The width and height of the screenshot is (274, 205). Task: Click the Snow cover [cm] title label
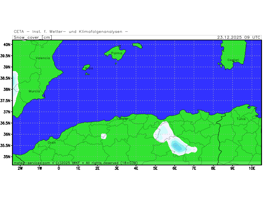pos(33,37)
